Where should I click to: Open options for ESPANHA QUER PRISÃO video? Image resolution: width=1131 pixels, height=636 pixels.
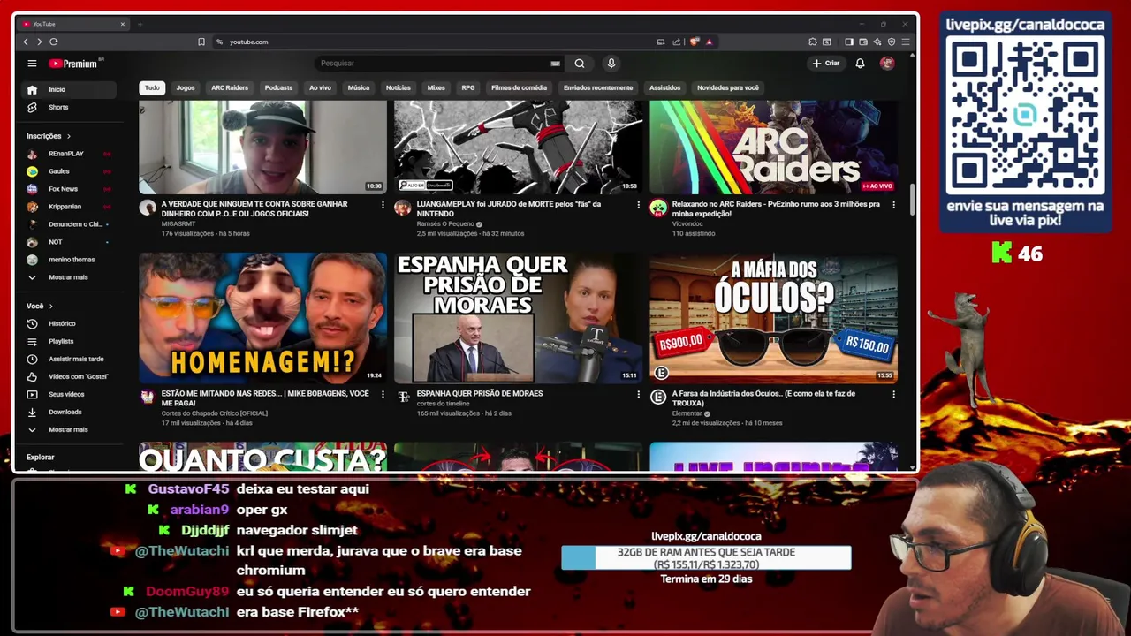pyautogui.click(x=638, y=394)
